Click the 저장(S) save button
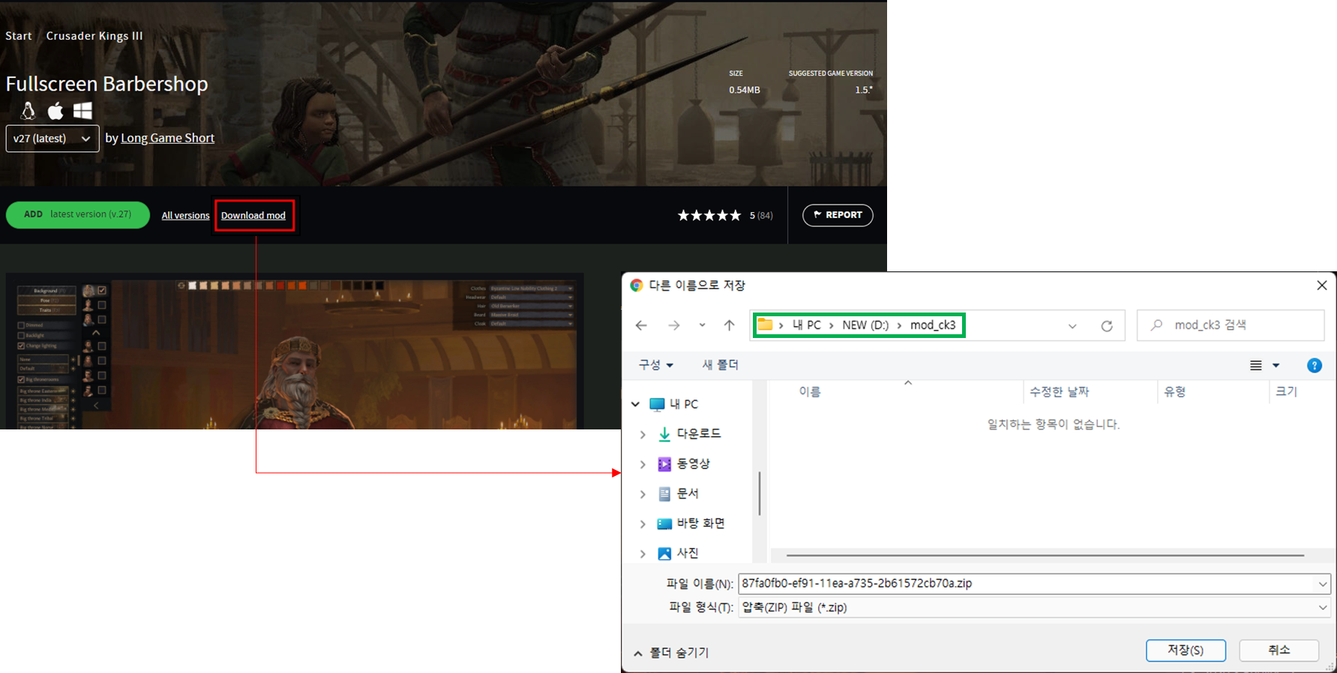Screen dimensions: 1337x673 tap(1186, 651)
